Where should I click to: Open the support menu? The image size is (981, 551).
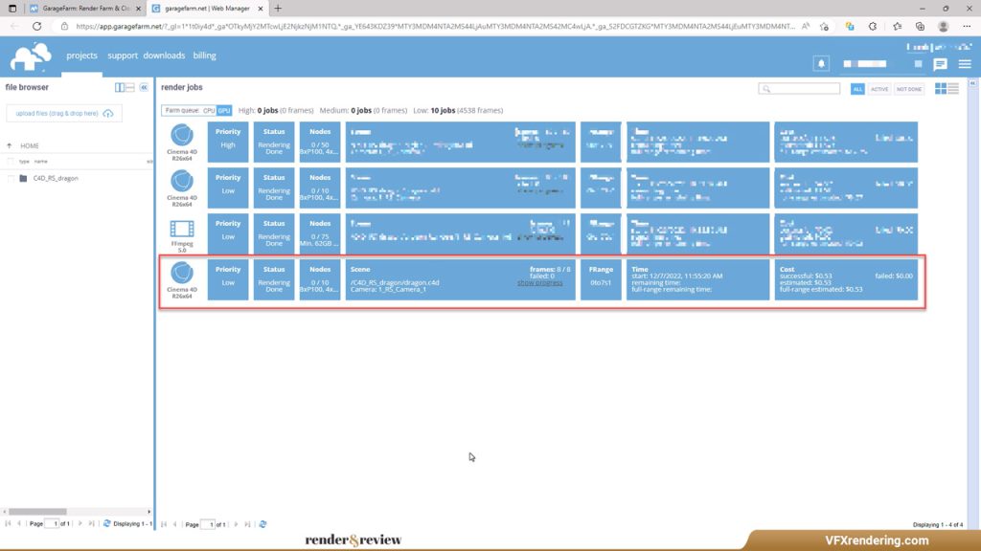123,55
